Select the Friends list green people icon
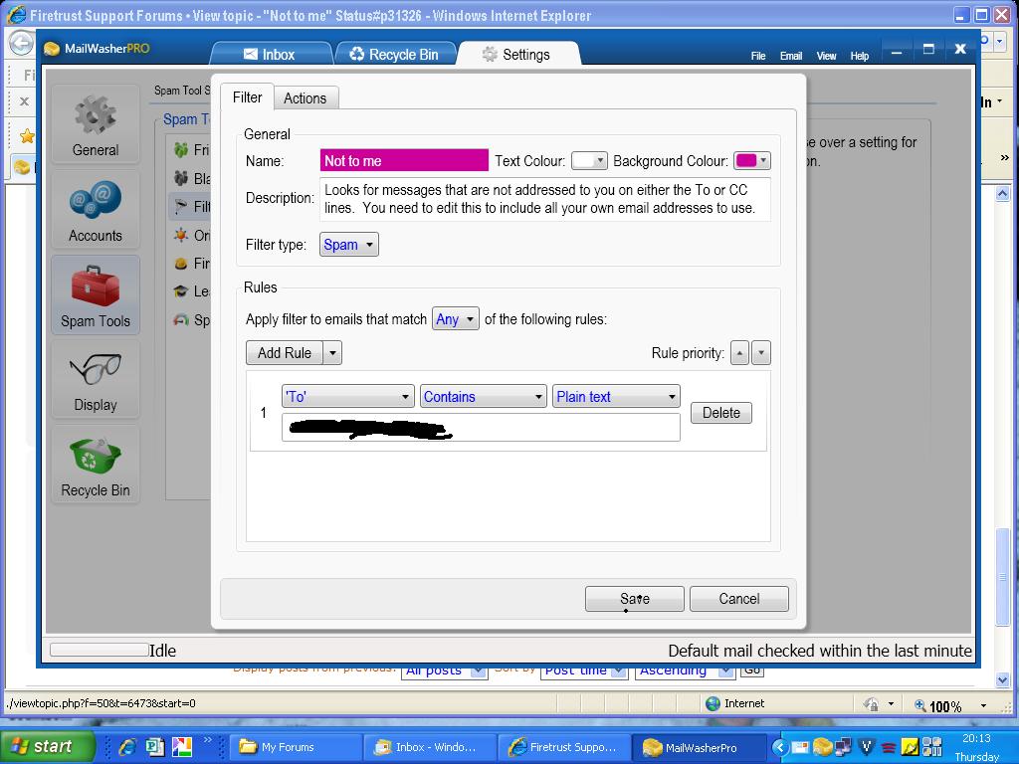Image resolution: width=1019 pixels, height=764 pixels. pyautogui.click(x=181, y=150)
